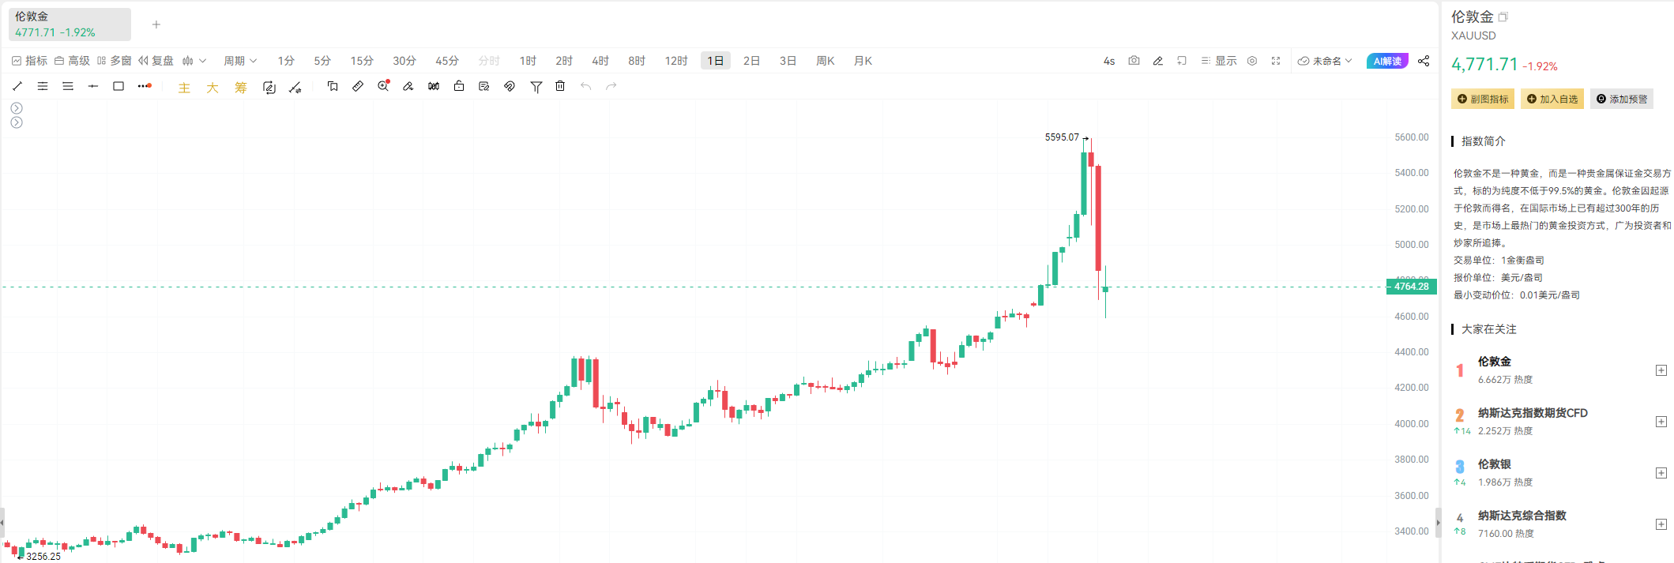The height and width of the screenshot is (563, 1674).
Task: Open the candlestick chart type dropdown
Action: click(x=194, y=61)
